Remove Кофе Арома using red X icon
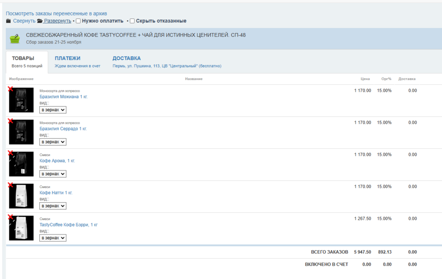Viewport: 442px width, 279px height. click(x=11, y=153)
